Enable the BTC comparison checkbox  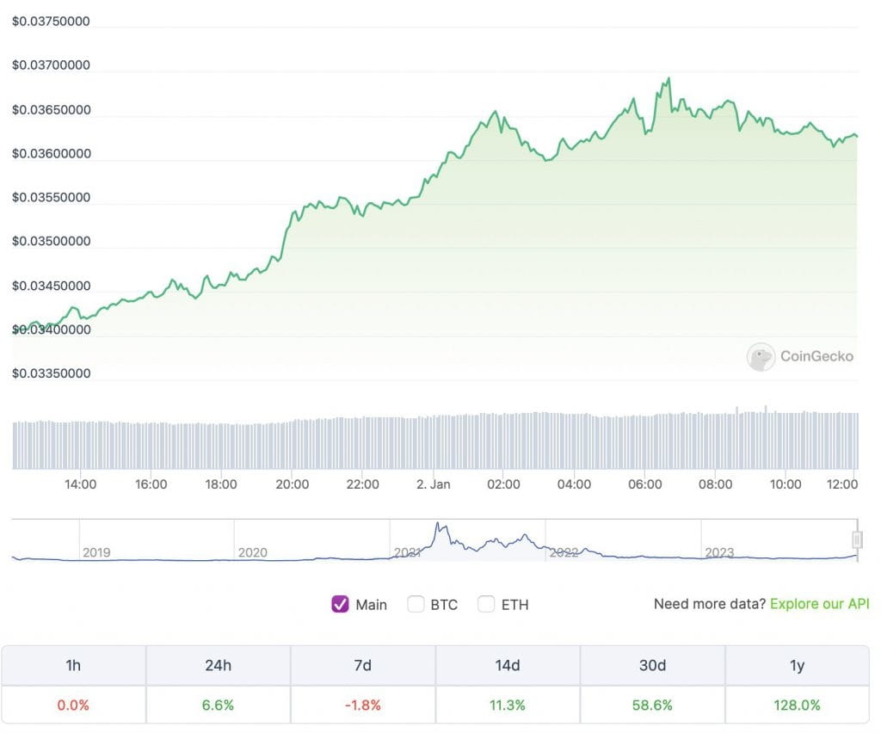416,604
